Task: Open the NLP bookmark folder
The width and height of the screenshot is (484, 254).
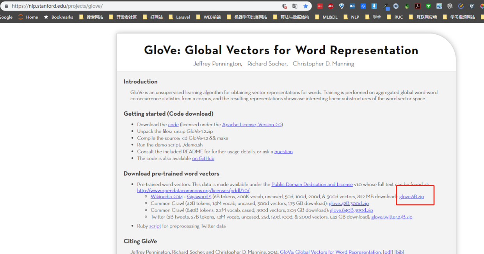Action: [351, 17]
